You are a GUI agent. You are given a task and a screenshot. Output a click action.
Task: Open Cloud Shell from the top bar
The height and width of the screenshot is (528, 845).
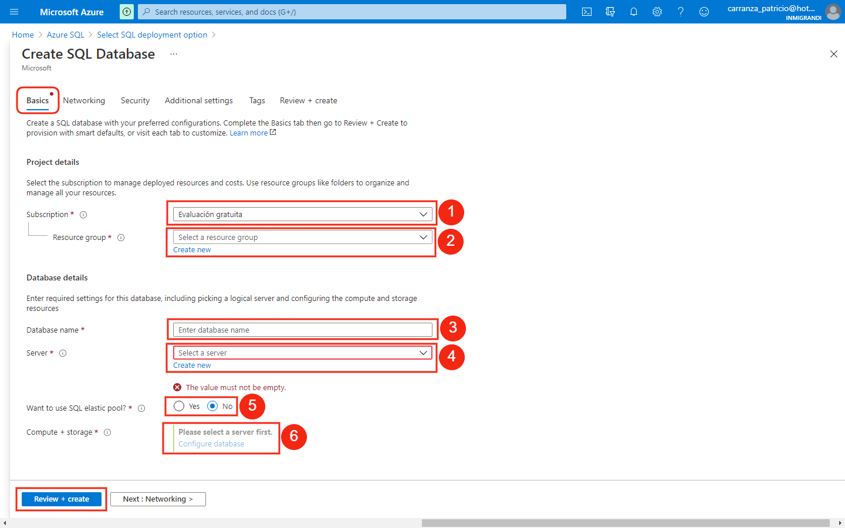click(x=587, y=12)
